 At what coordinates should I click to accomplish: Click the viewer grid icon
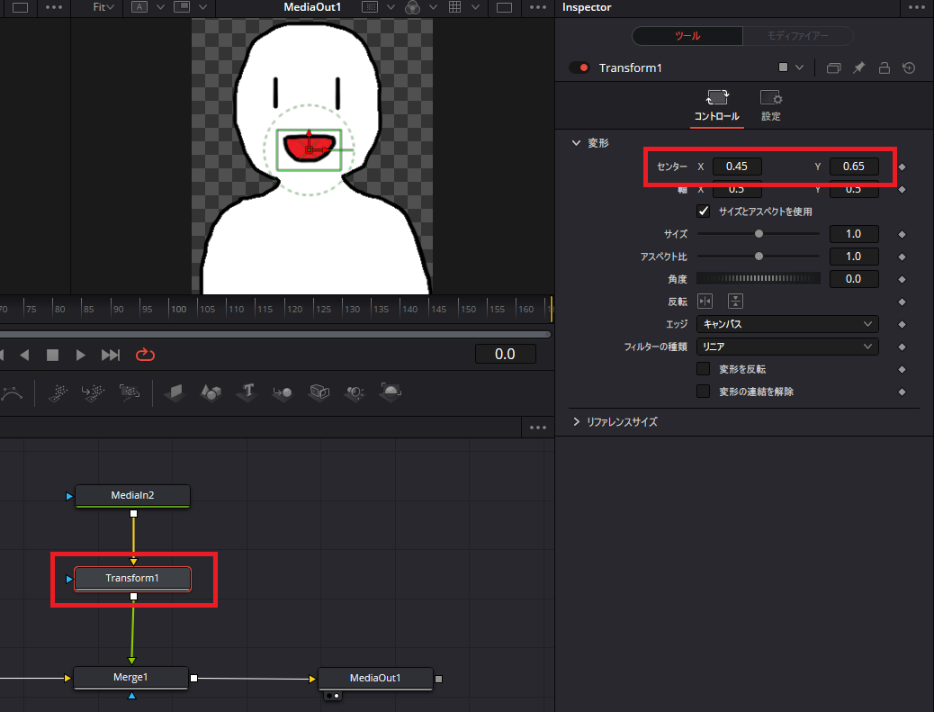pyautogui.click(x=454, y=7)
